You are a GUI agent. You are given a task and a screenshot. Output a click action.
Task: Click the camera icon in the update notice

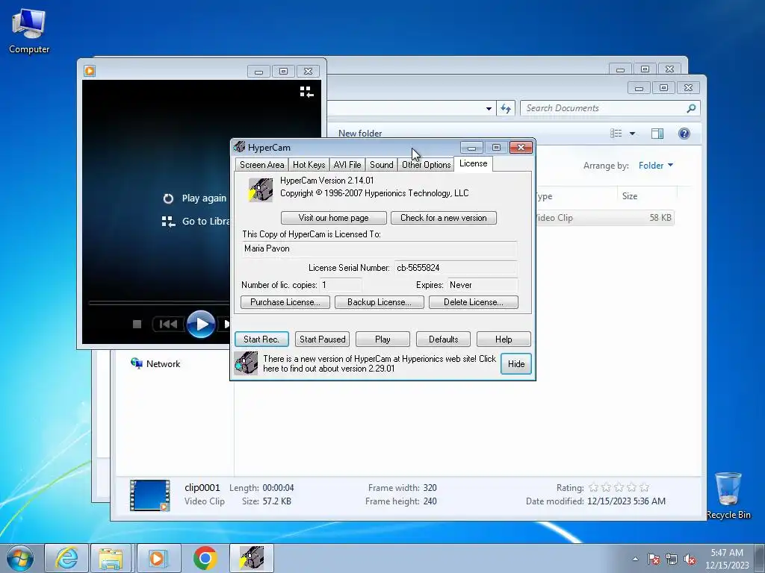tap(246, 363)
